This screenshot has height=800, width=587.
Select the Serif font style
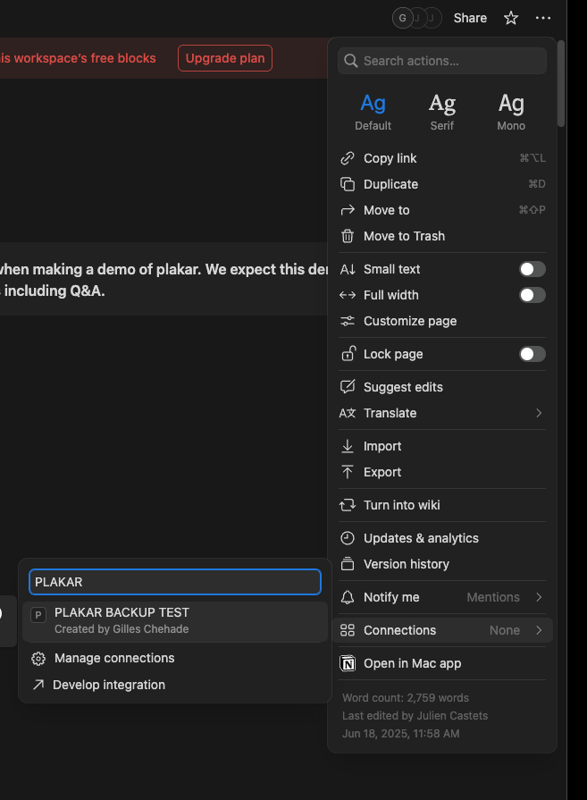[442, 112]
